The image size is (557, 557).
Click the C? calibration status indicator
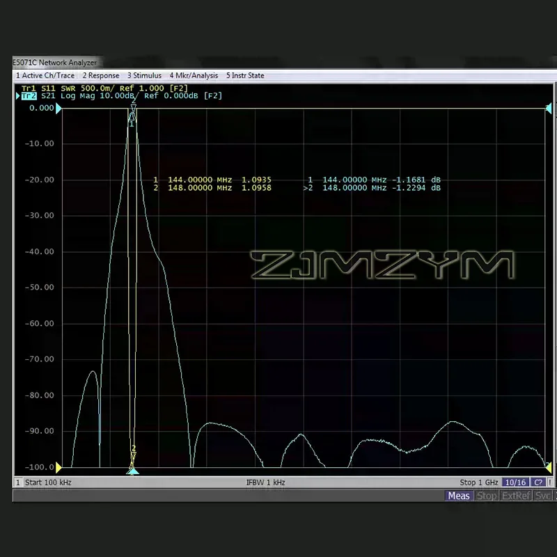point(538,483)
